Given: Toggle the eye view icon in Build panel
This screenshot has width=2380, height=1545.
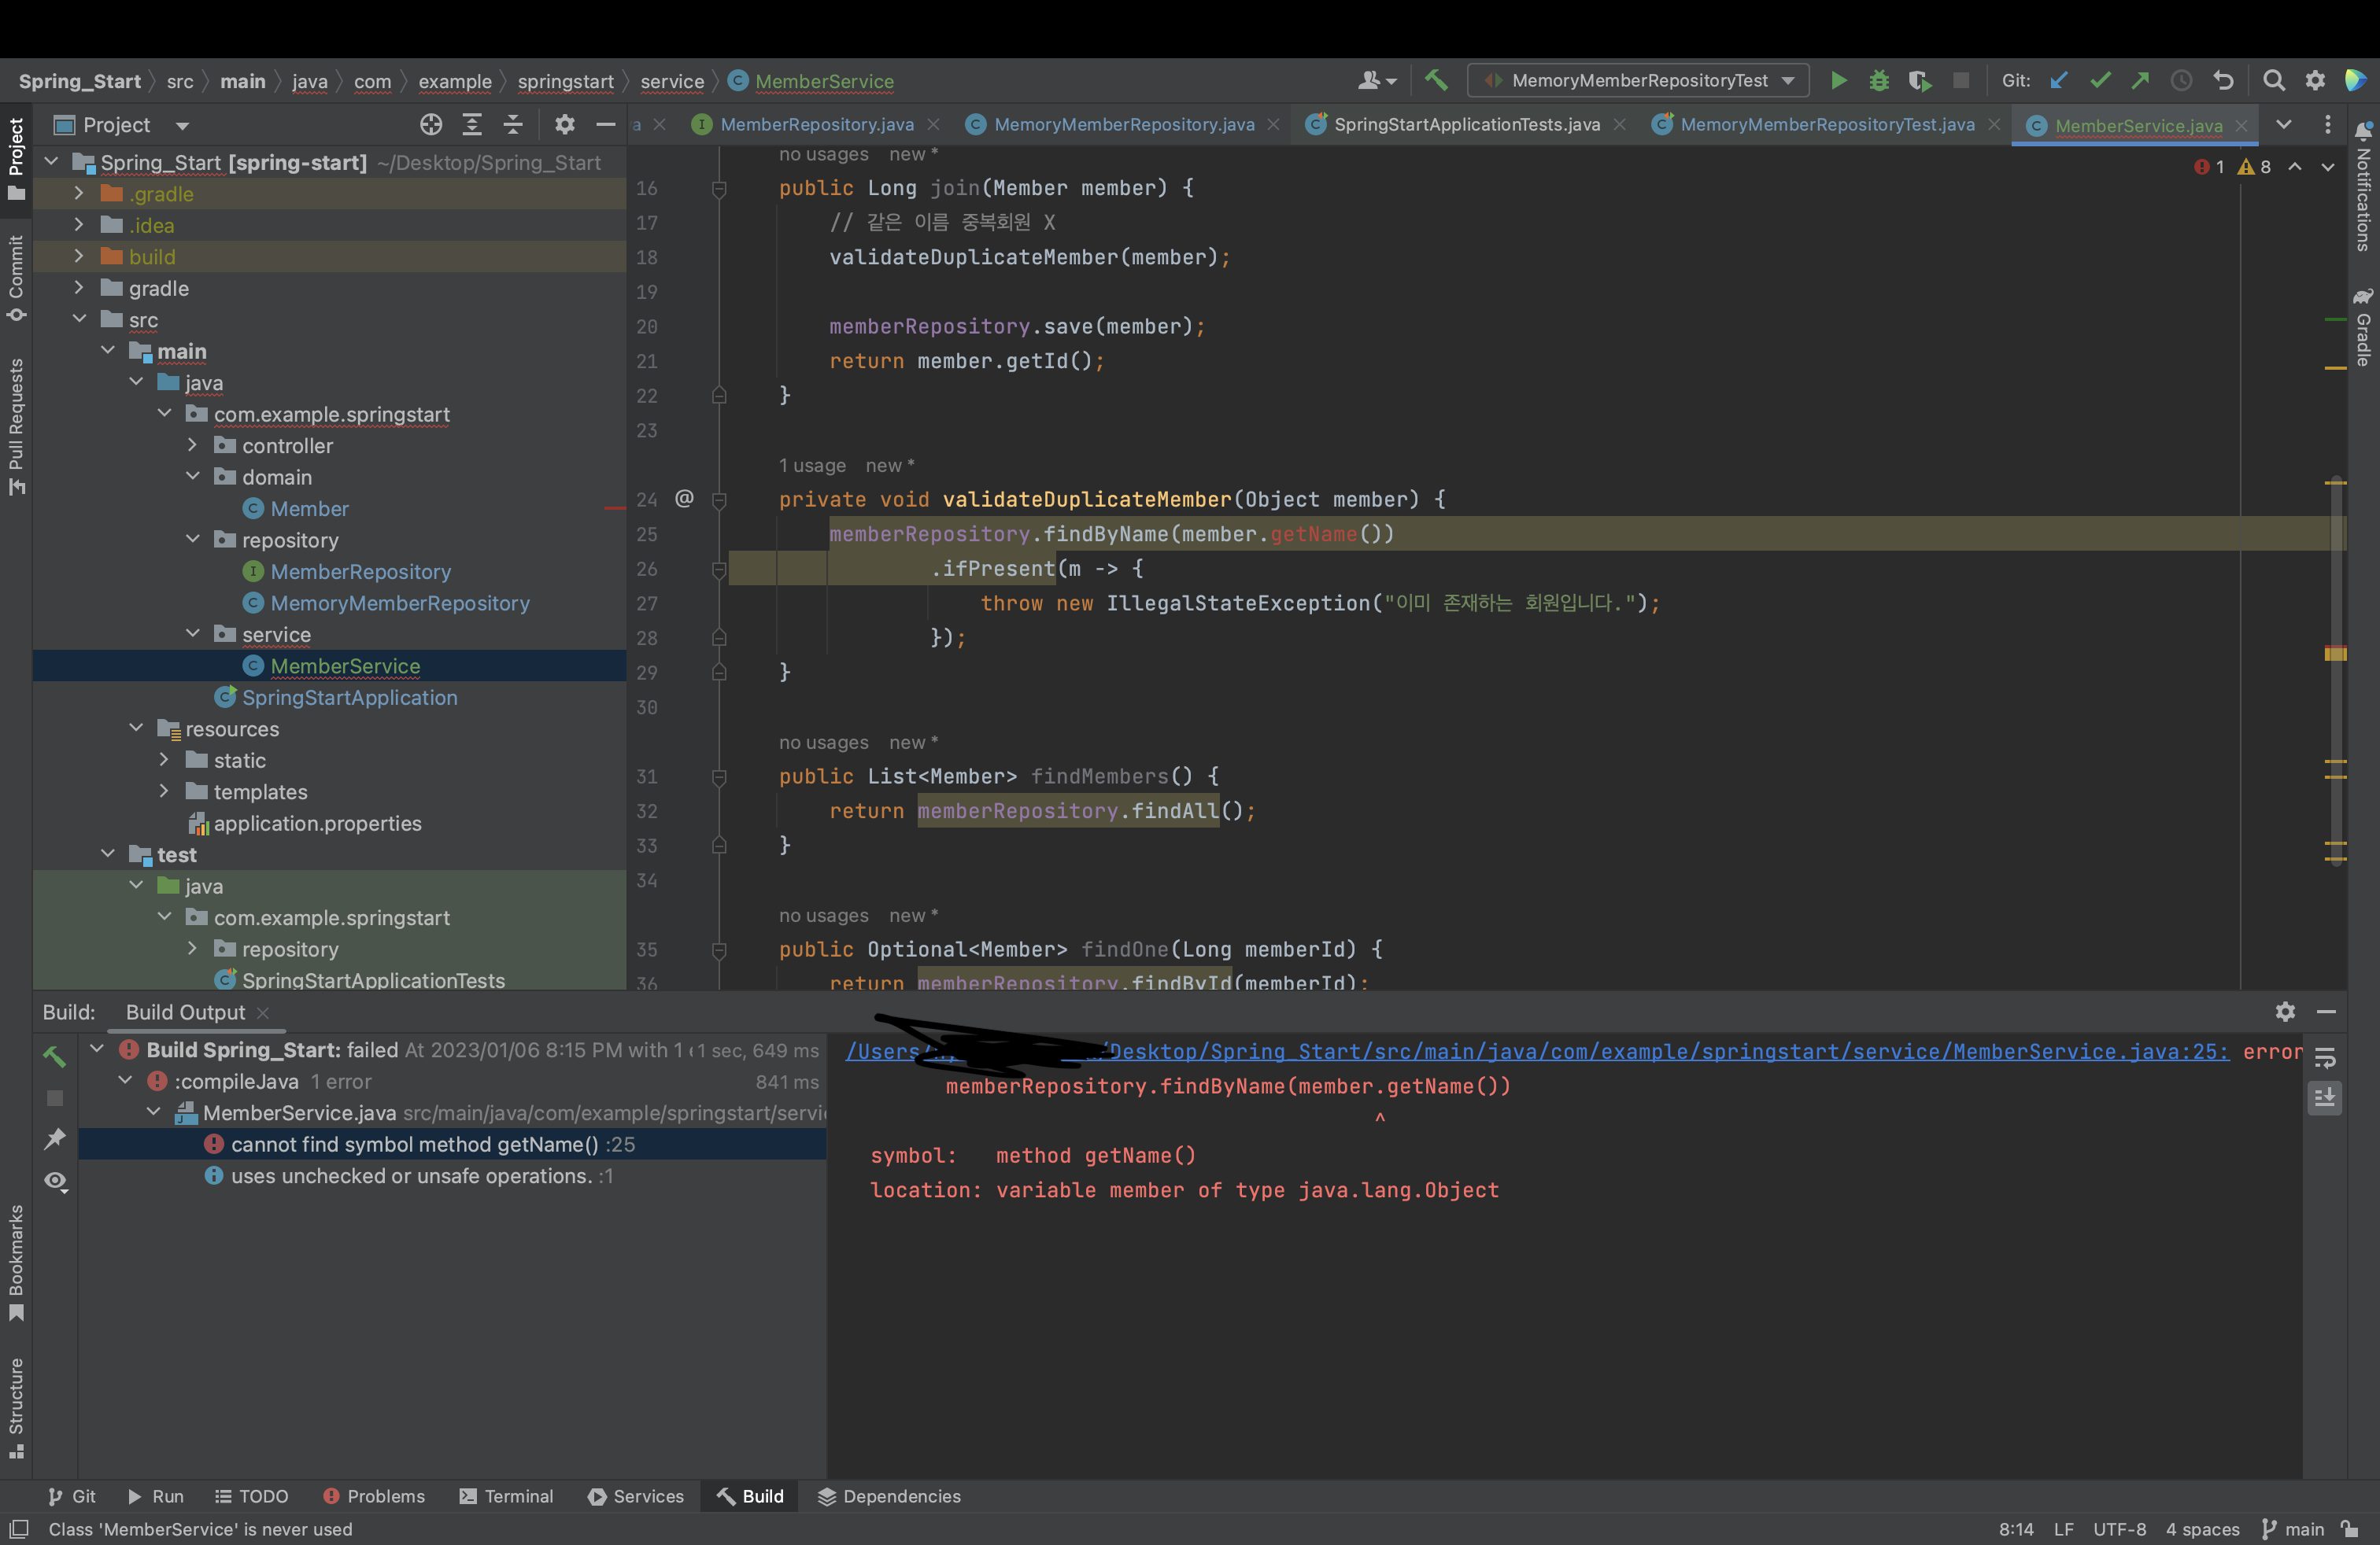Looking at the screenshot, I should (x=55, y=1182).
